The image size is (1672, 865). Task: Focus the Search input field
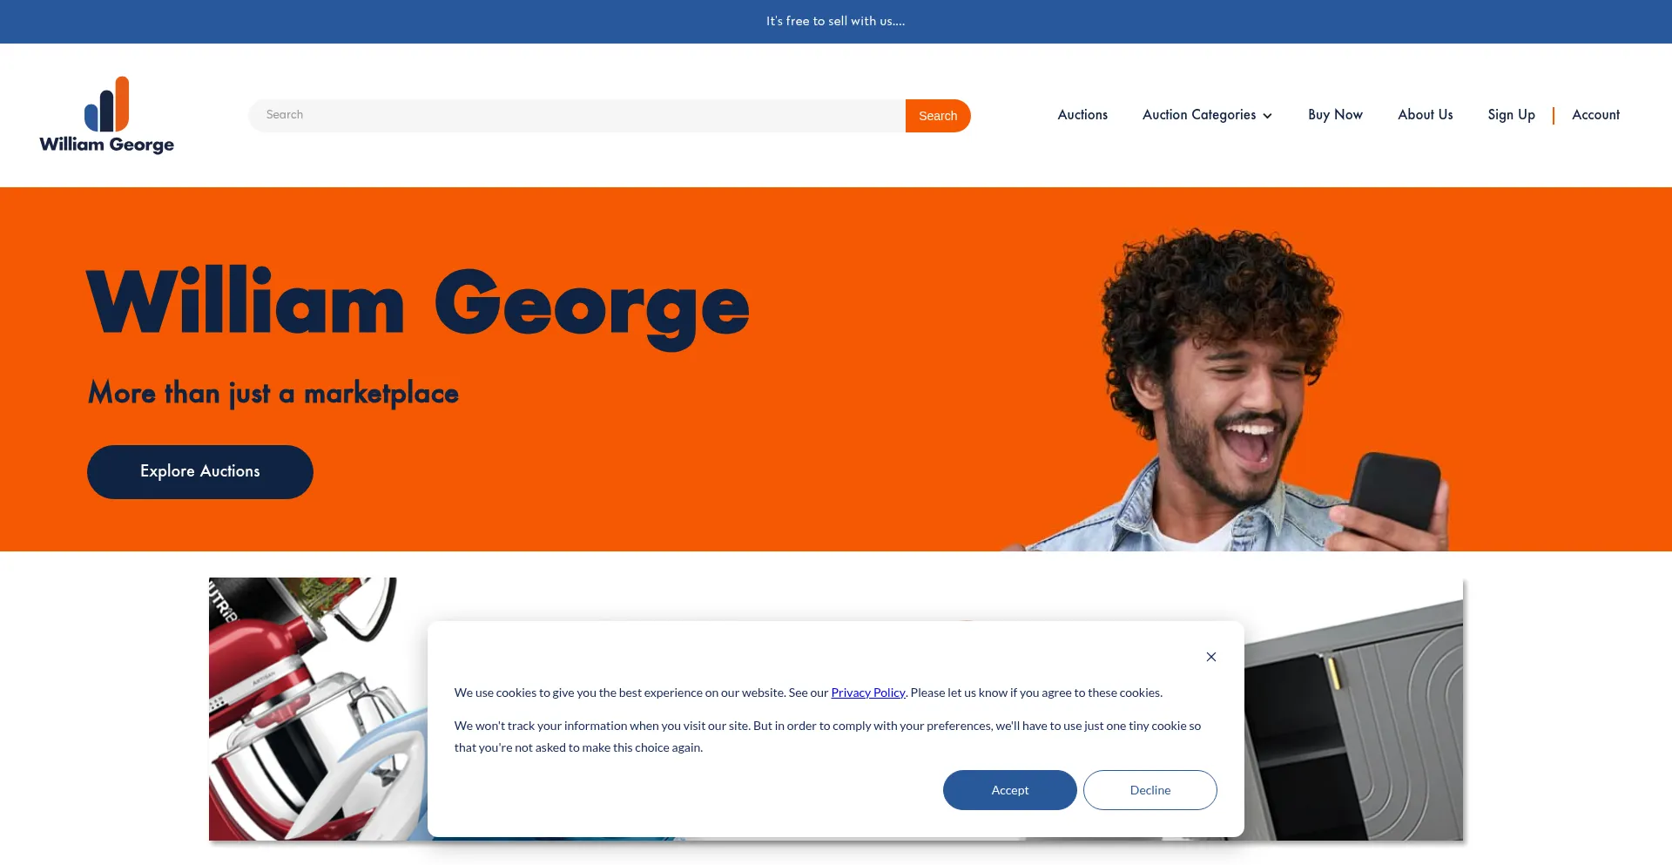tap(576, 116)
